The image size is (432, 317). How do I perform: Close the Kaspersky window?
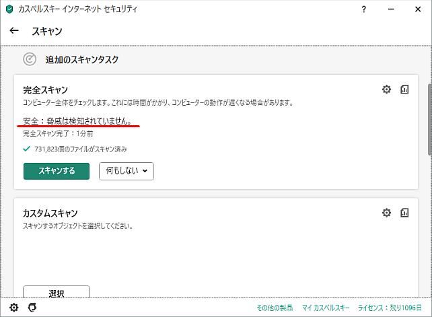(x=418, y=9)
